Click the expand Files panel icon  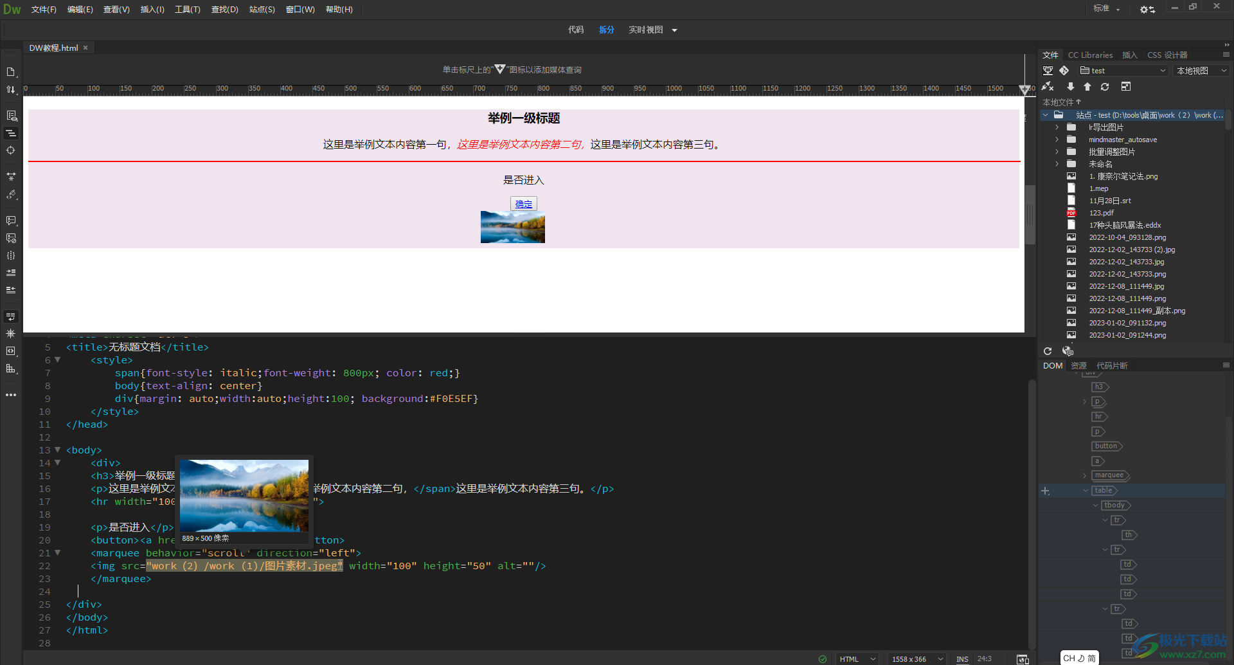click(1125, 86)
